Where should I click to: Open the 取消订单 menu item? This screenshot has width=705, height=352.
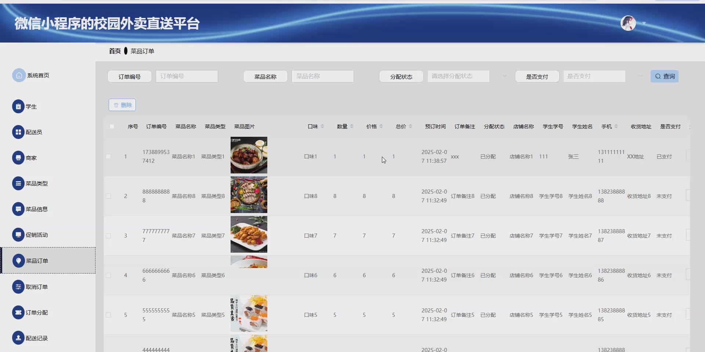pos(37,287)
